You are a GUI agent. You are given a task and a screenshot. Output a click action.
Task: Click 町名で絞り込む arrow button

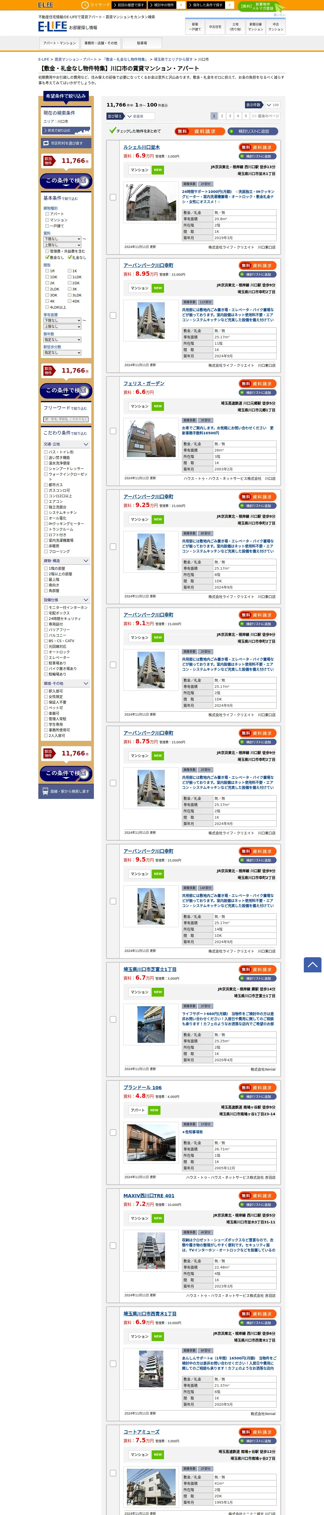click(66, 131)
